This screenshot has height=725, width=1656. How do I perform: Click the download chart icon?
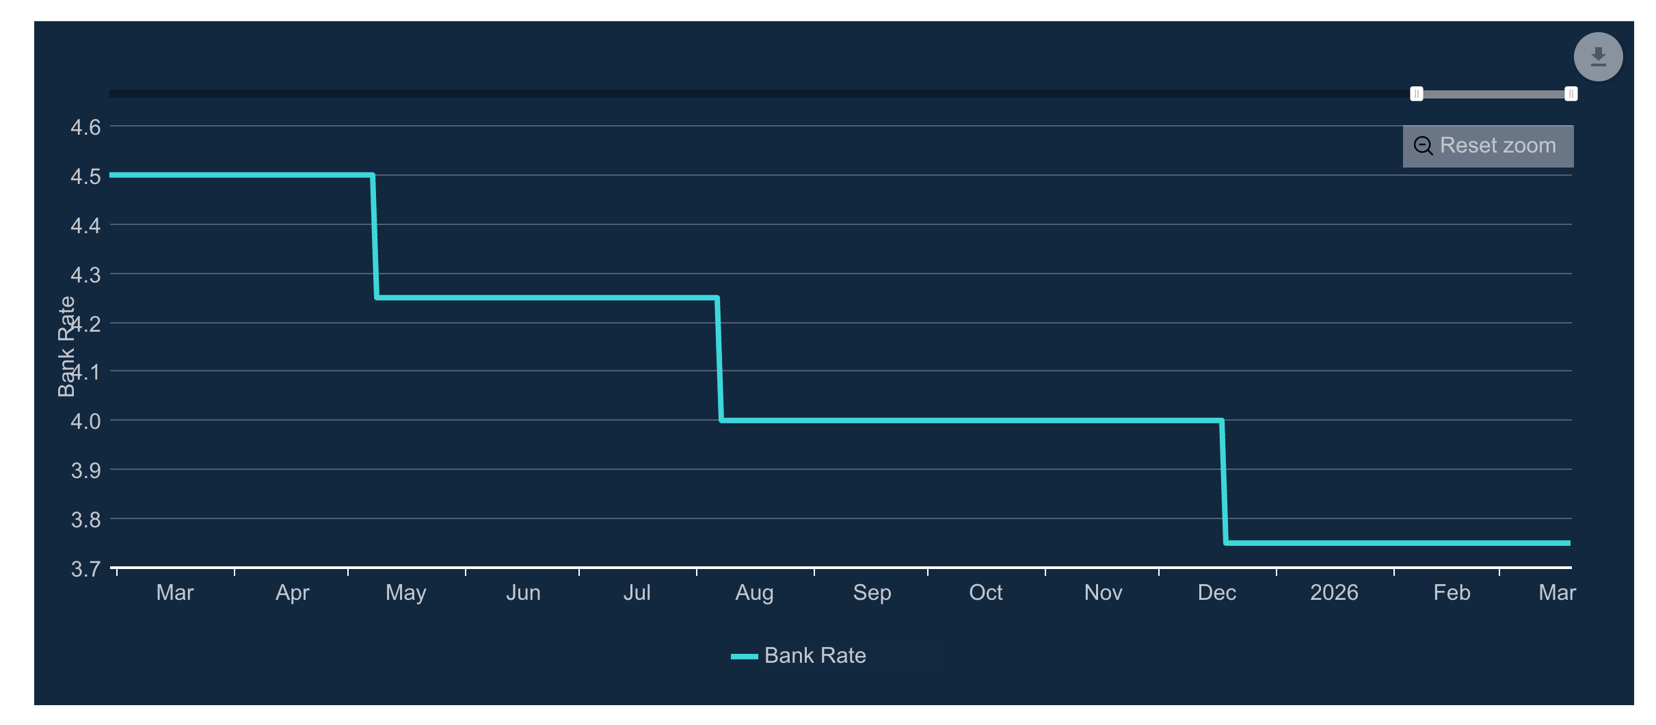tap(1598, 57)
